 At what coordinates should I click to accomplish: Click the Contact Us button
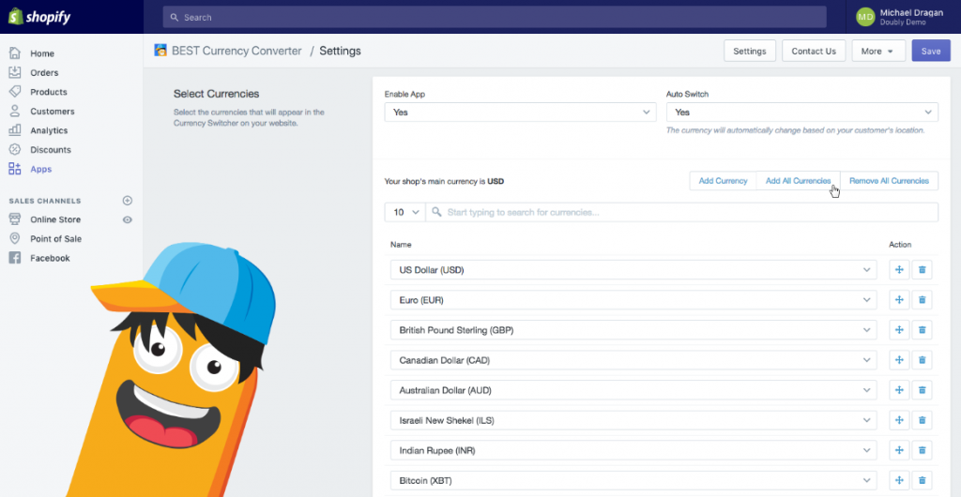click(814, 51)
